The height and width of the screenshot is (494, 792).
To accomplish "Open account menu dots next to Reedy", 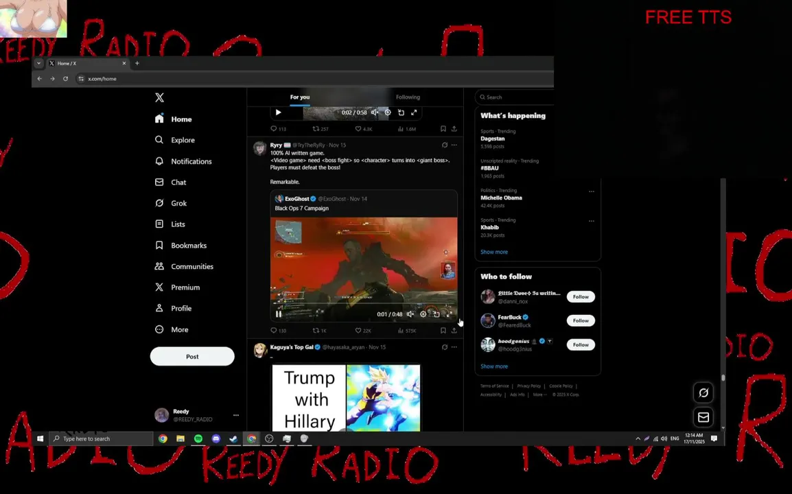I will pos(236,415).
